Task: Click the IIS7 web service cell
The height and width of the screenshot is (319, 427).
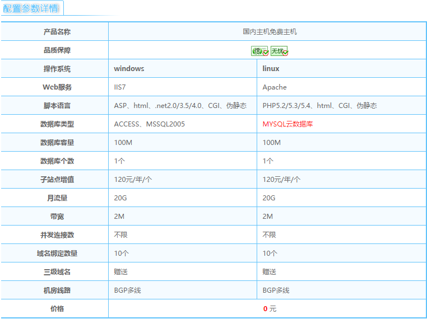Action: pos(120,87)
